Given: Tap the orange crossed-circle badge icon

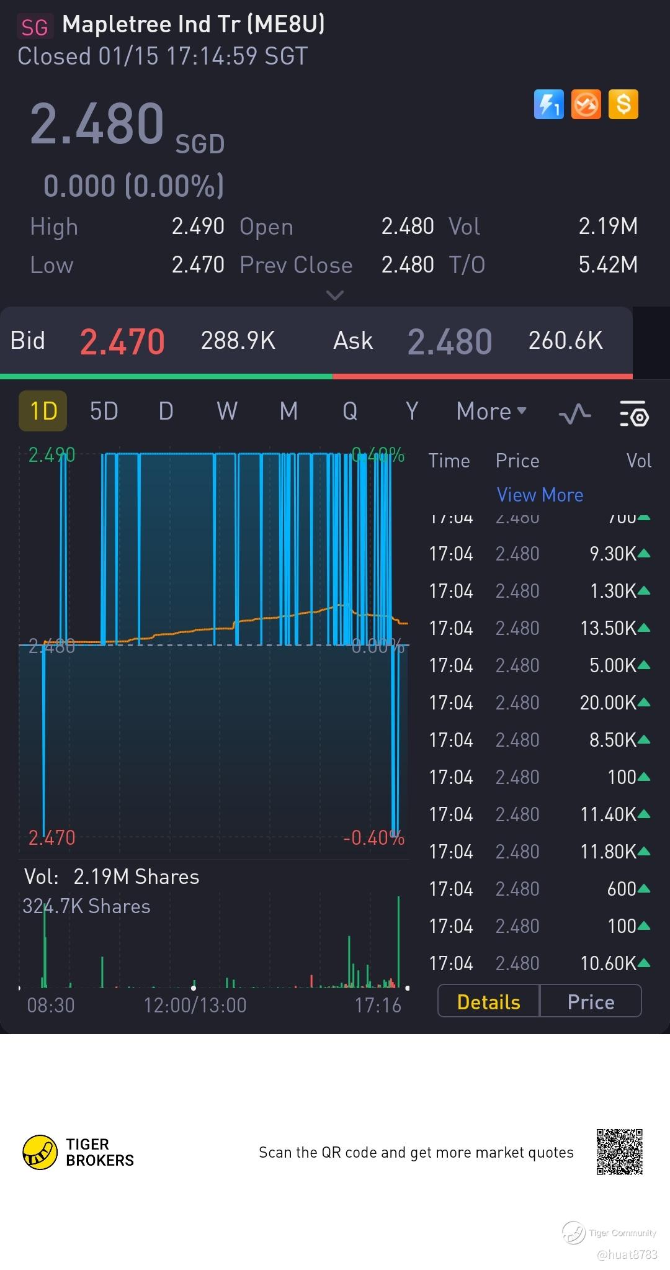Looking at the screenshot, I should pyautogui.click(x=586, y=104).
